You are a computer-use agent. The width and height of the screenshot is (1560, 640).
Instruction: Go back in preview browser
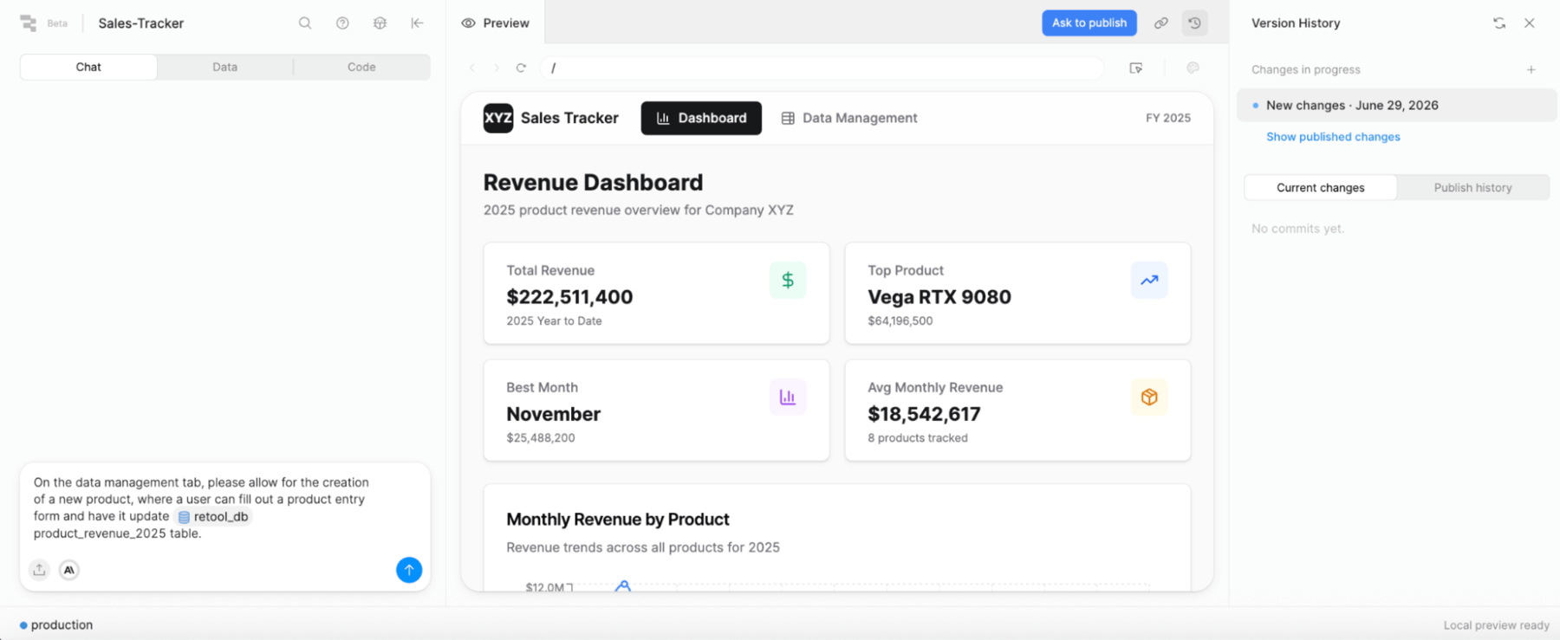point(472,68)
